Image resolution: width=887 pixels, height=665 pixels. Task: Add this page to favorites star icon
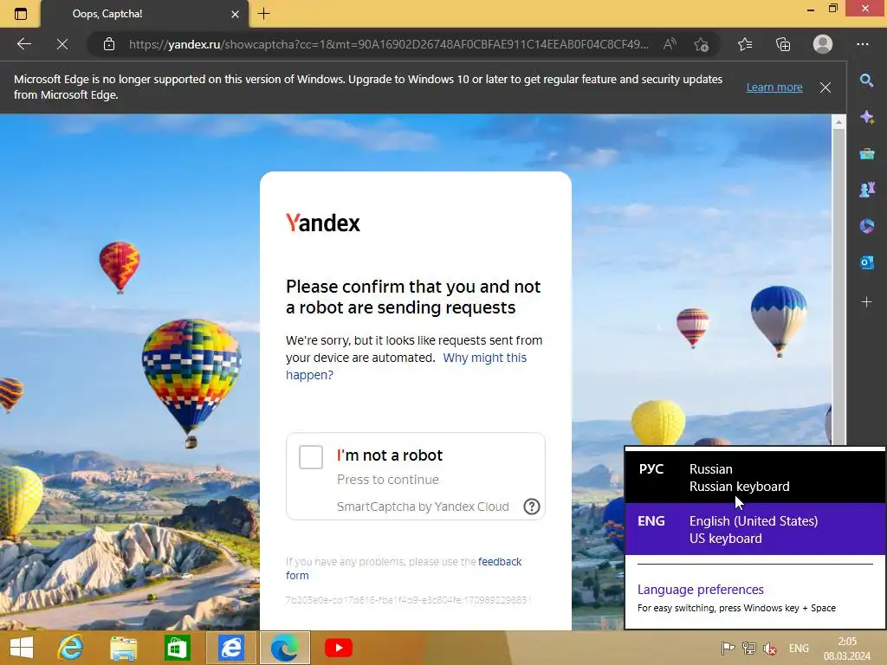(701, 44)
